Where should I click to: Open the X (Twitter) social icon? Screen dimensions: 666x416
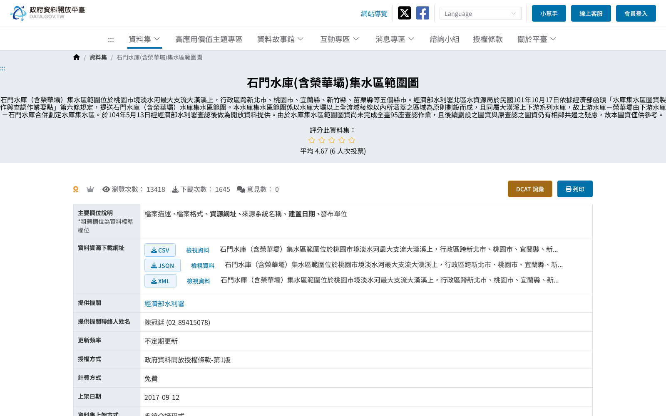[x=404, y=13]
